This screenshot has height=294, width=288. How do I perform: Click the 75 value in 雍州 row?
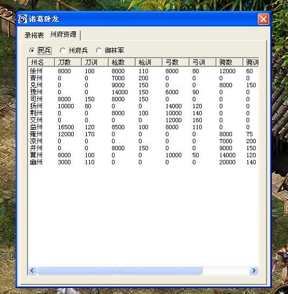tap(249, 134)
